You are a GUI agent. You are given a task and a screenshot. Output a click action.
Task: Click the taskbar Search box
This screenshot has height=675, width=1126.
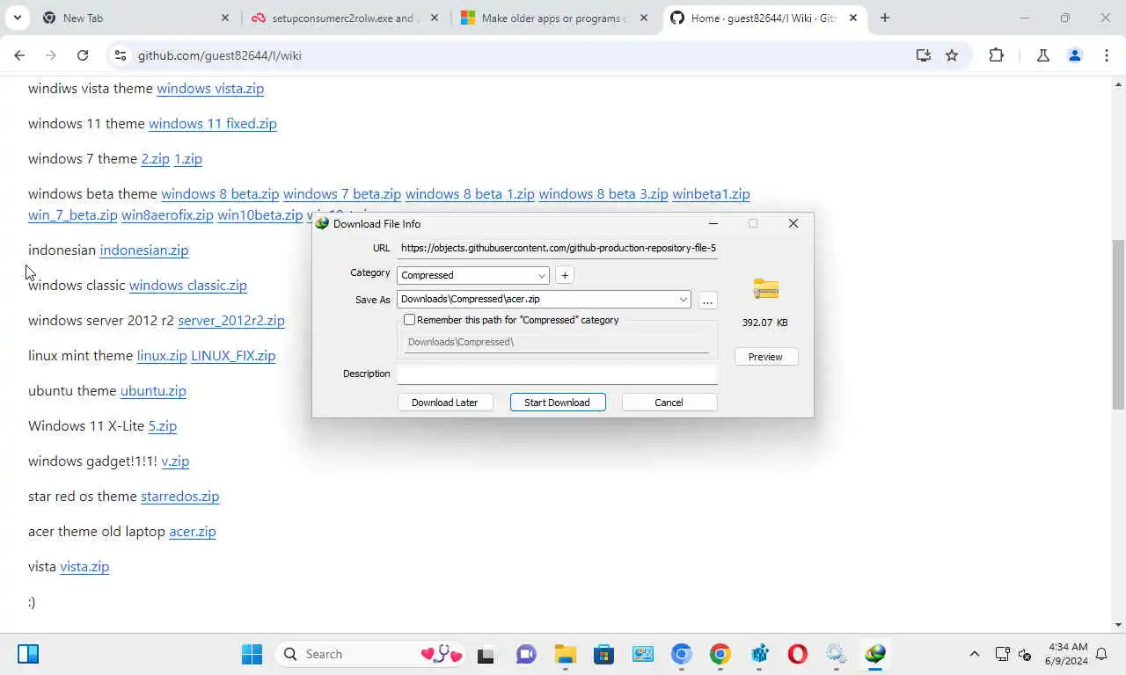click(x=369, y=654)
